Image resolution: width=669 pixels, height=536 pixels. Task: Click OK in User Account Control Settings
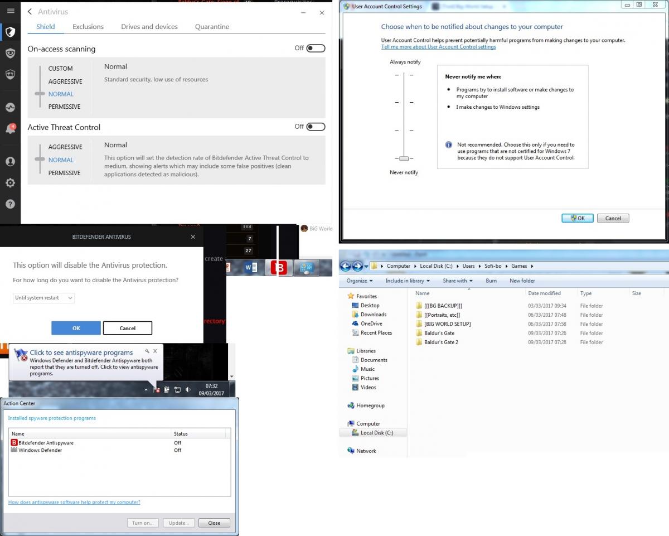point(578,218)
